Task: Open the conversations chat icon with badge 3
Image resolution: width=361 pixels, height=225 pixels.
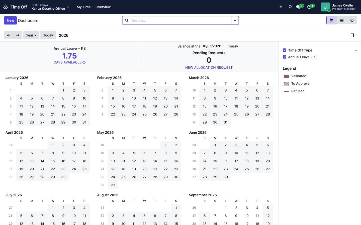Action: click(298, 7)
